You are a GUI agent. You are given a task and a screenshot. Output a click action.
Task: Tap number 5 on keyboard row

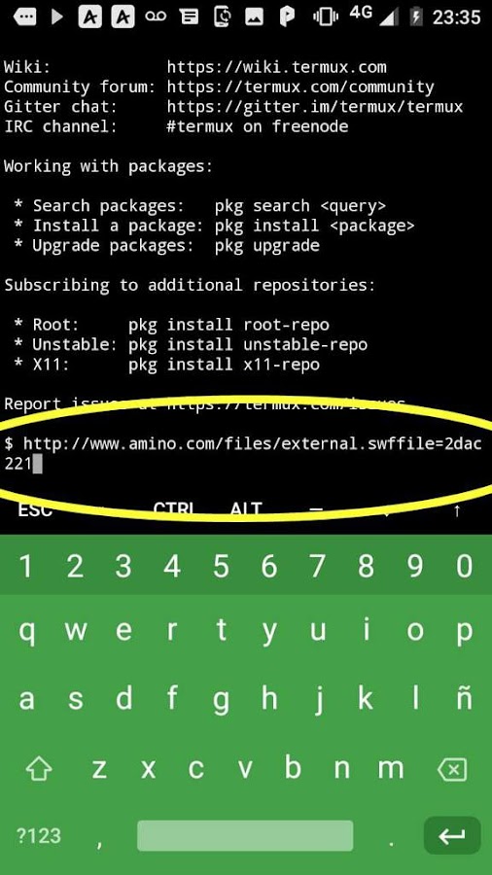[x=221, y=567]
